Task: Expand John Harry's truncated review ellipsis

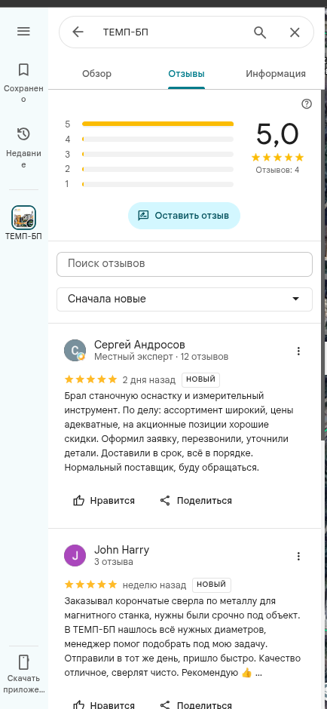Action: (x=258, y=674)
